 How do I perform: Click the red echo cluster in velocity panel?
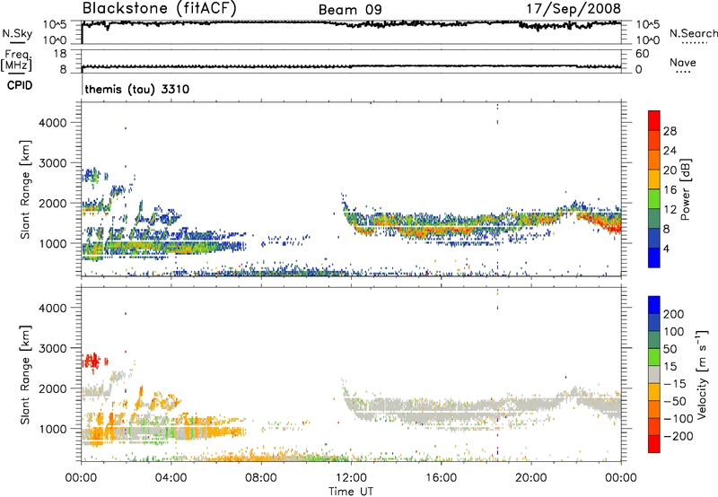click(92, 362)
